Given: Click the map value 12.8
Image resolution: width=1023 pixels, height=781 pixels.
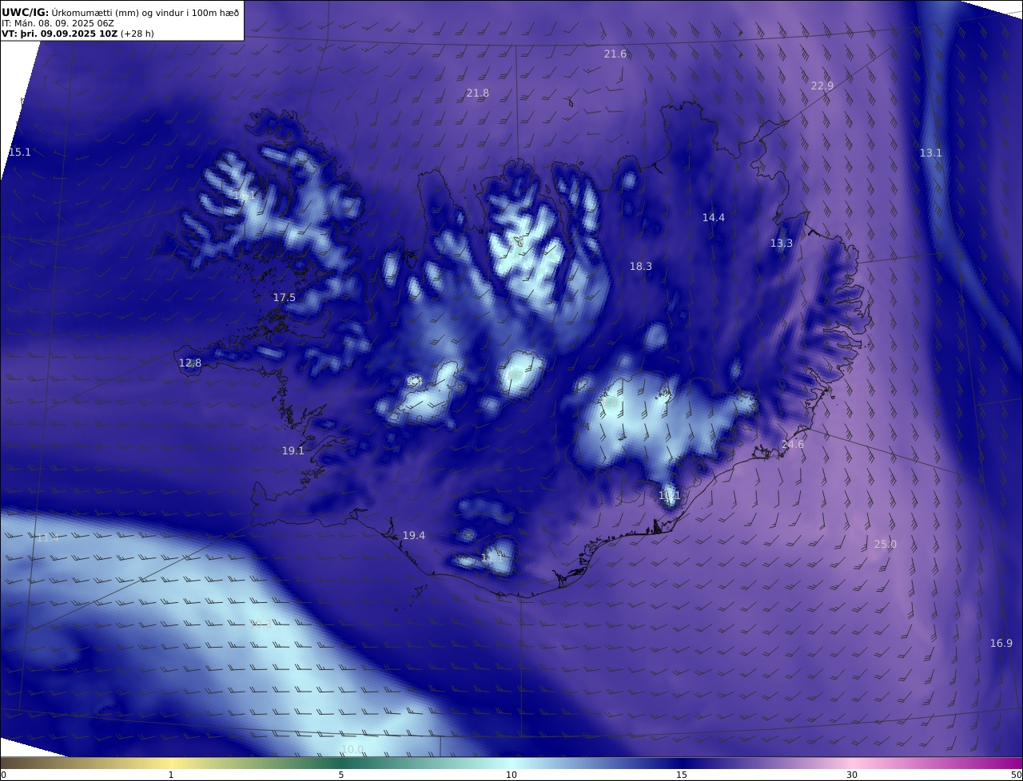Looking at the screenshot, I should coord(190,363).
